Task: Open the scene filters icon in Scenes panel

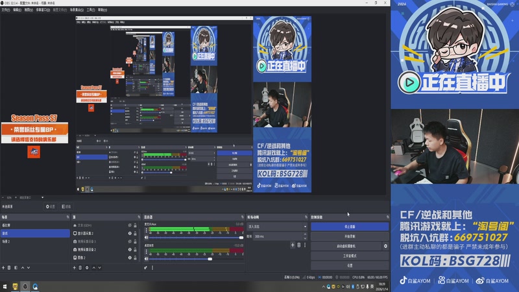Action: [x=16, y=267]
